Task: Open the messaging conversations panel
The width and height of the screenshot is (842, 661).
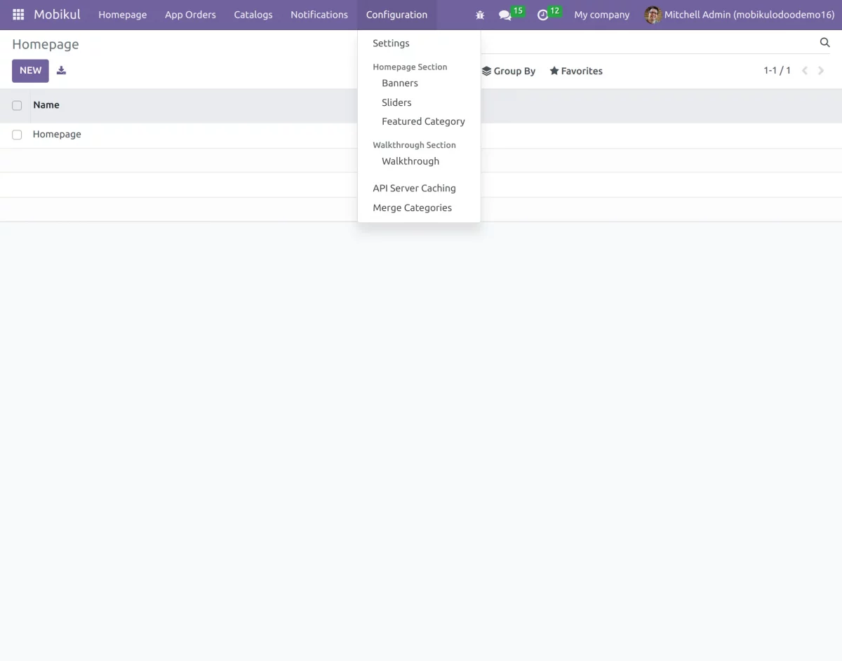Action: pyautogui.click(x=505, y=15)
